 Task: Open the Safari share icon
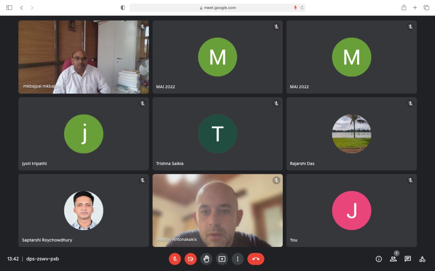[x=404, y=7]
